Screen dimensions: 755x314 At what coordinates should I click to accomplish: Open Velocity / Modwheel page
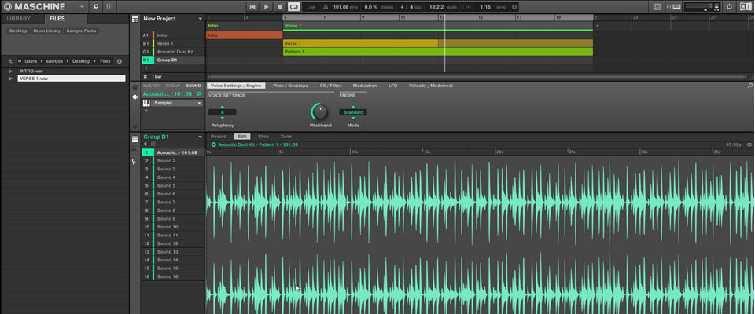tap(430, 86)
